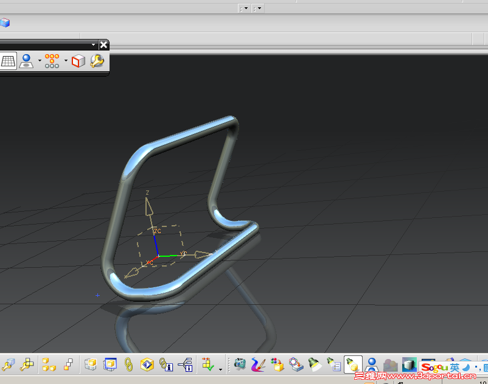Click the sphere with wrench settings icon
The width and height of the screenshot is (488, 384).
97,61
